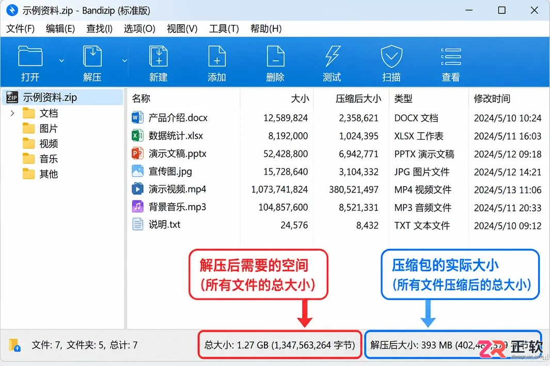Click the 查看 (View) list icon
Image resolution: width=550 pixels, height=366 pixels.
coord(451,57)
